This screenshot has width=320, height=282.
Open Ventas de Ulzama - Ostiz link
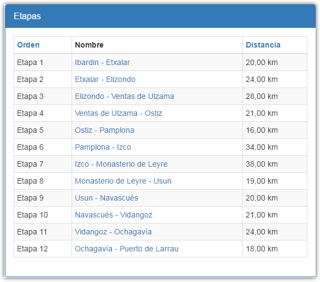tap(118, 113)
